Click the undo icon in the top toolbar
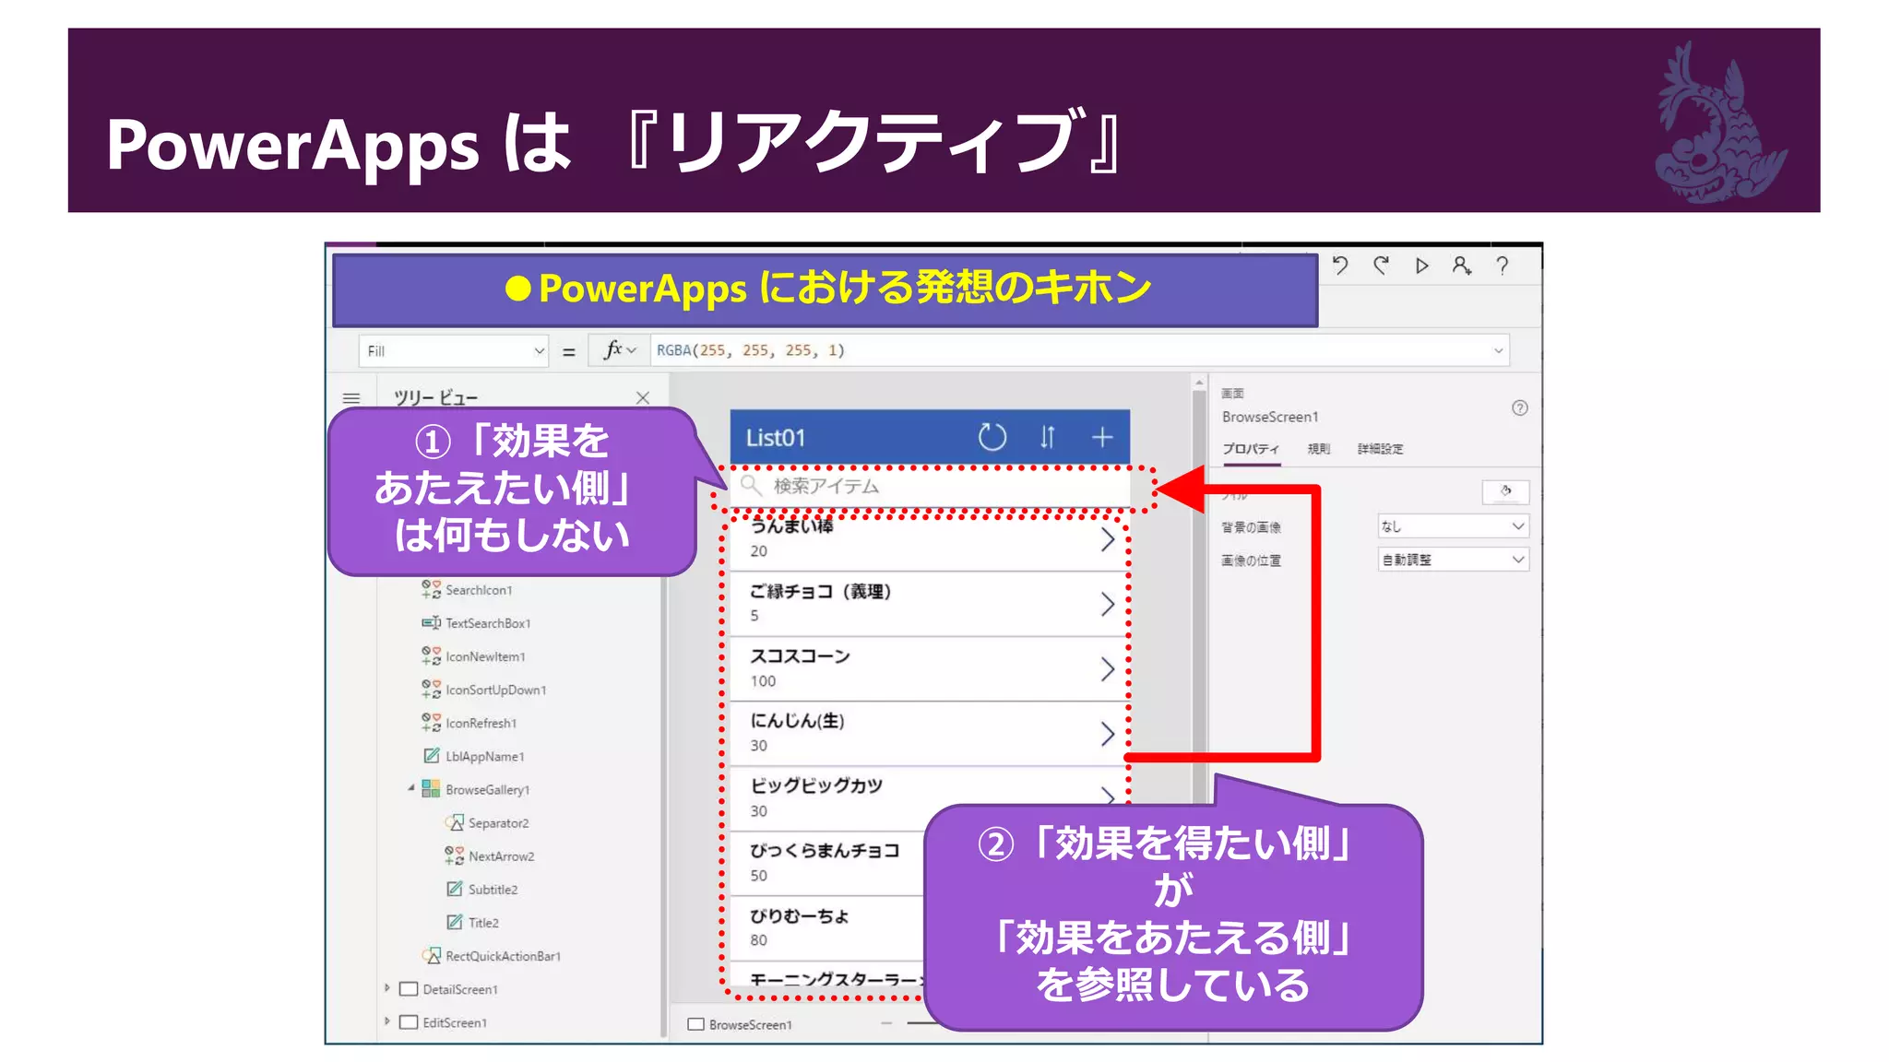This screenshot has height=1062, width=1889. [1340, 265]
